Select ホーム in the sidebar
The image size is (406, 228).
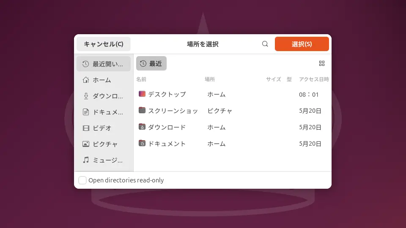pyautogui.click(x=104, y=80)
